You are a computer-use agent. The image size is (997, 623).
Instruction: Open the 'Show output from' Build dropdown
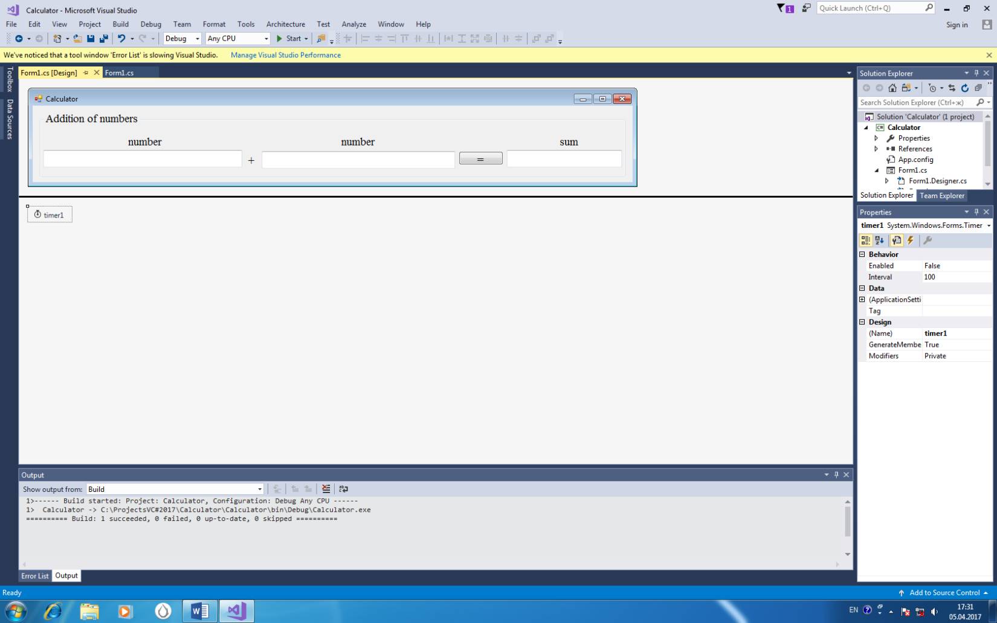[175, 489]
